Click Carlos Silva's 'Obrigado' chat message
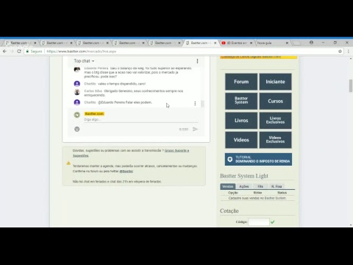The image size is (353, 265). click(x=134, y=93)
